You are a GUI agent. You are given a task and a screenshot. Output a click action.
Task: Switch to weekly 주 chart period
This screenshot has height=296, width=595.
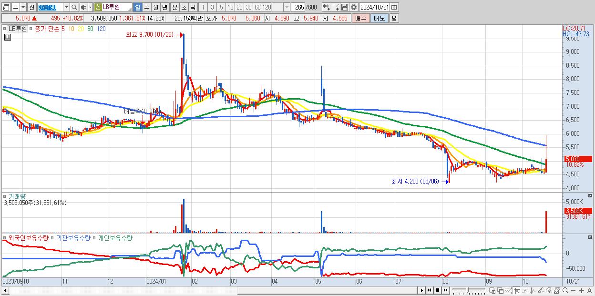pos(146,7)
